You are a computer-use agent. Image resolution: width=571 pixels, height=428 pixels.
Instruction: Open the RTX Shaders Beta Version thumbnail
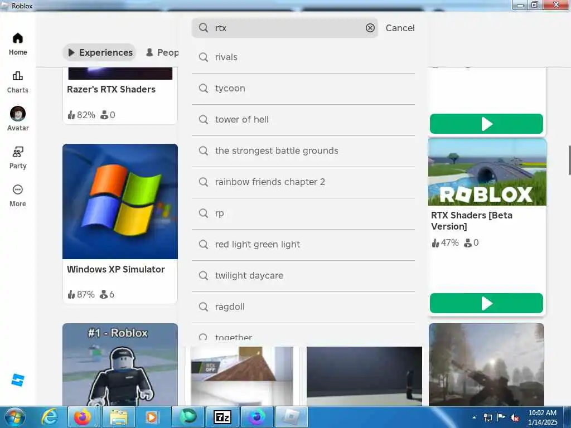[x=487, y=172]
